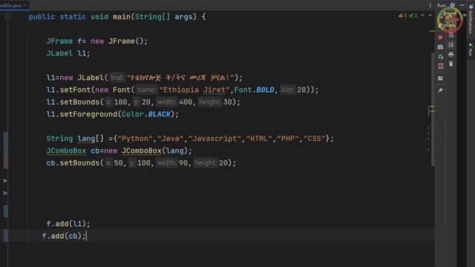
Task: Open Run panel settings gear
Action: pos(452,5)
